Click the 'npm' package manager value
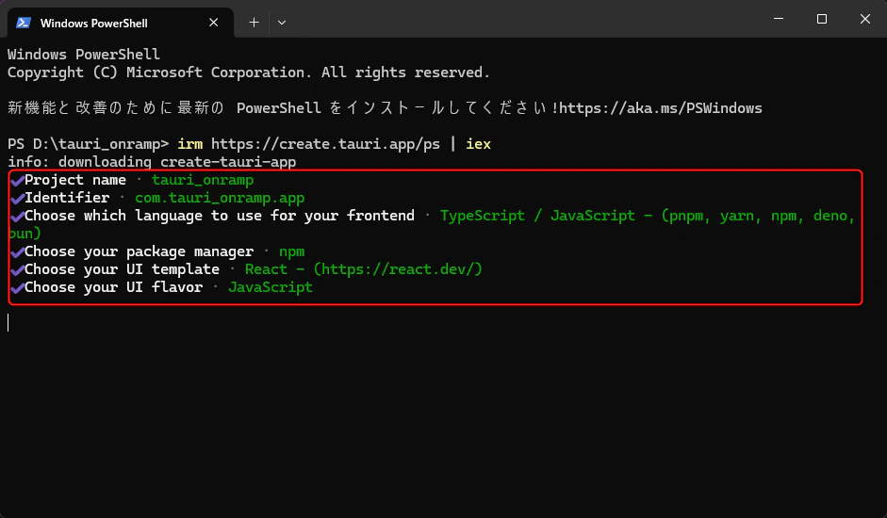The height and width of the screenshot is (518, 887). coord(291,251)
